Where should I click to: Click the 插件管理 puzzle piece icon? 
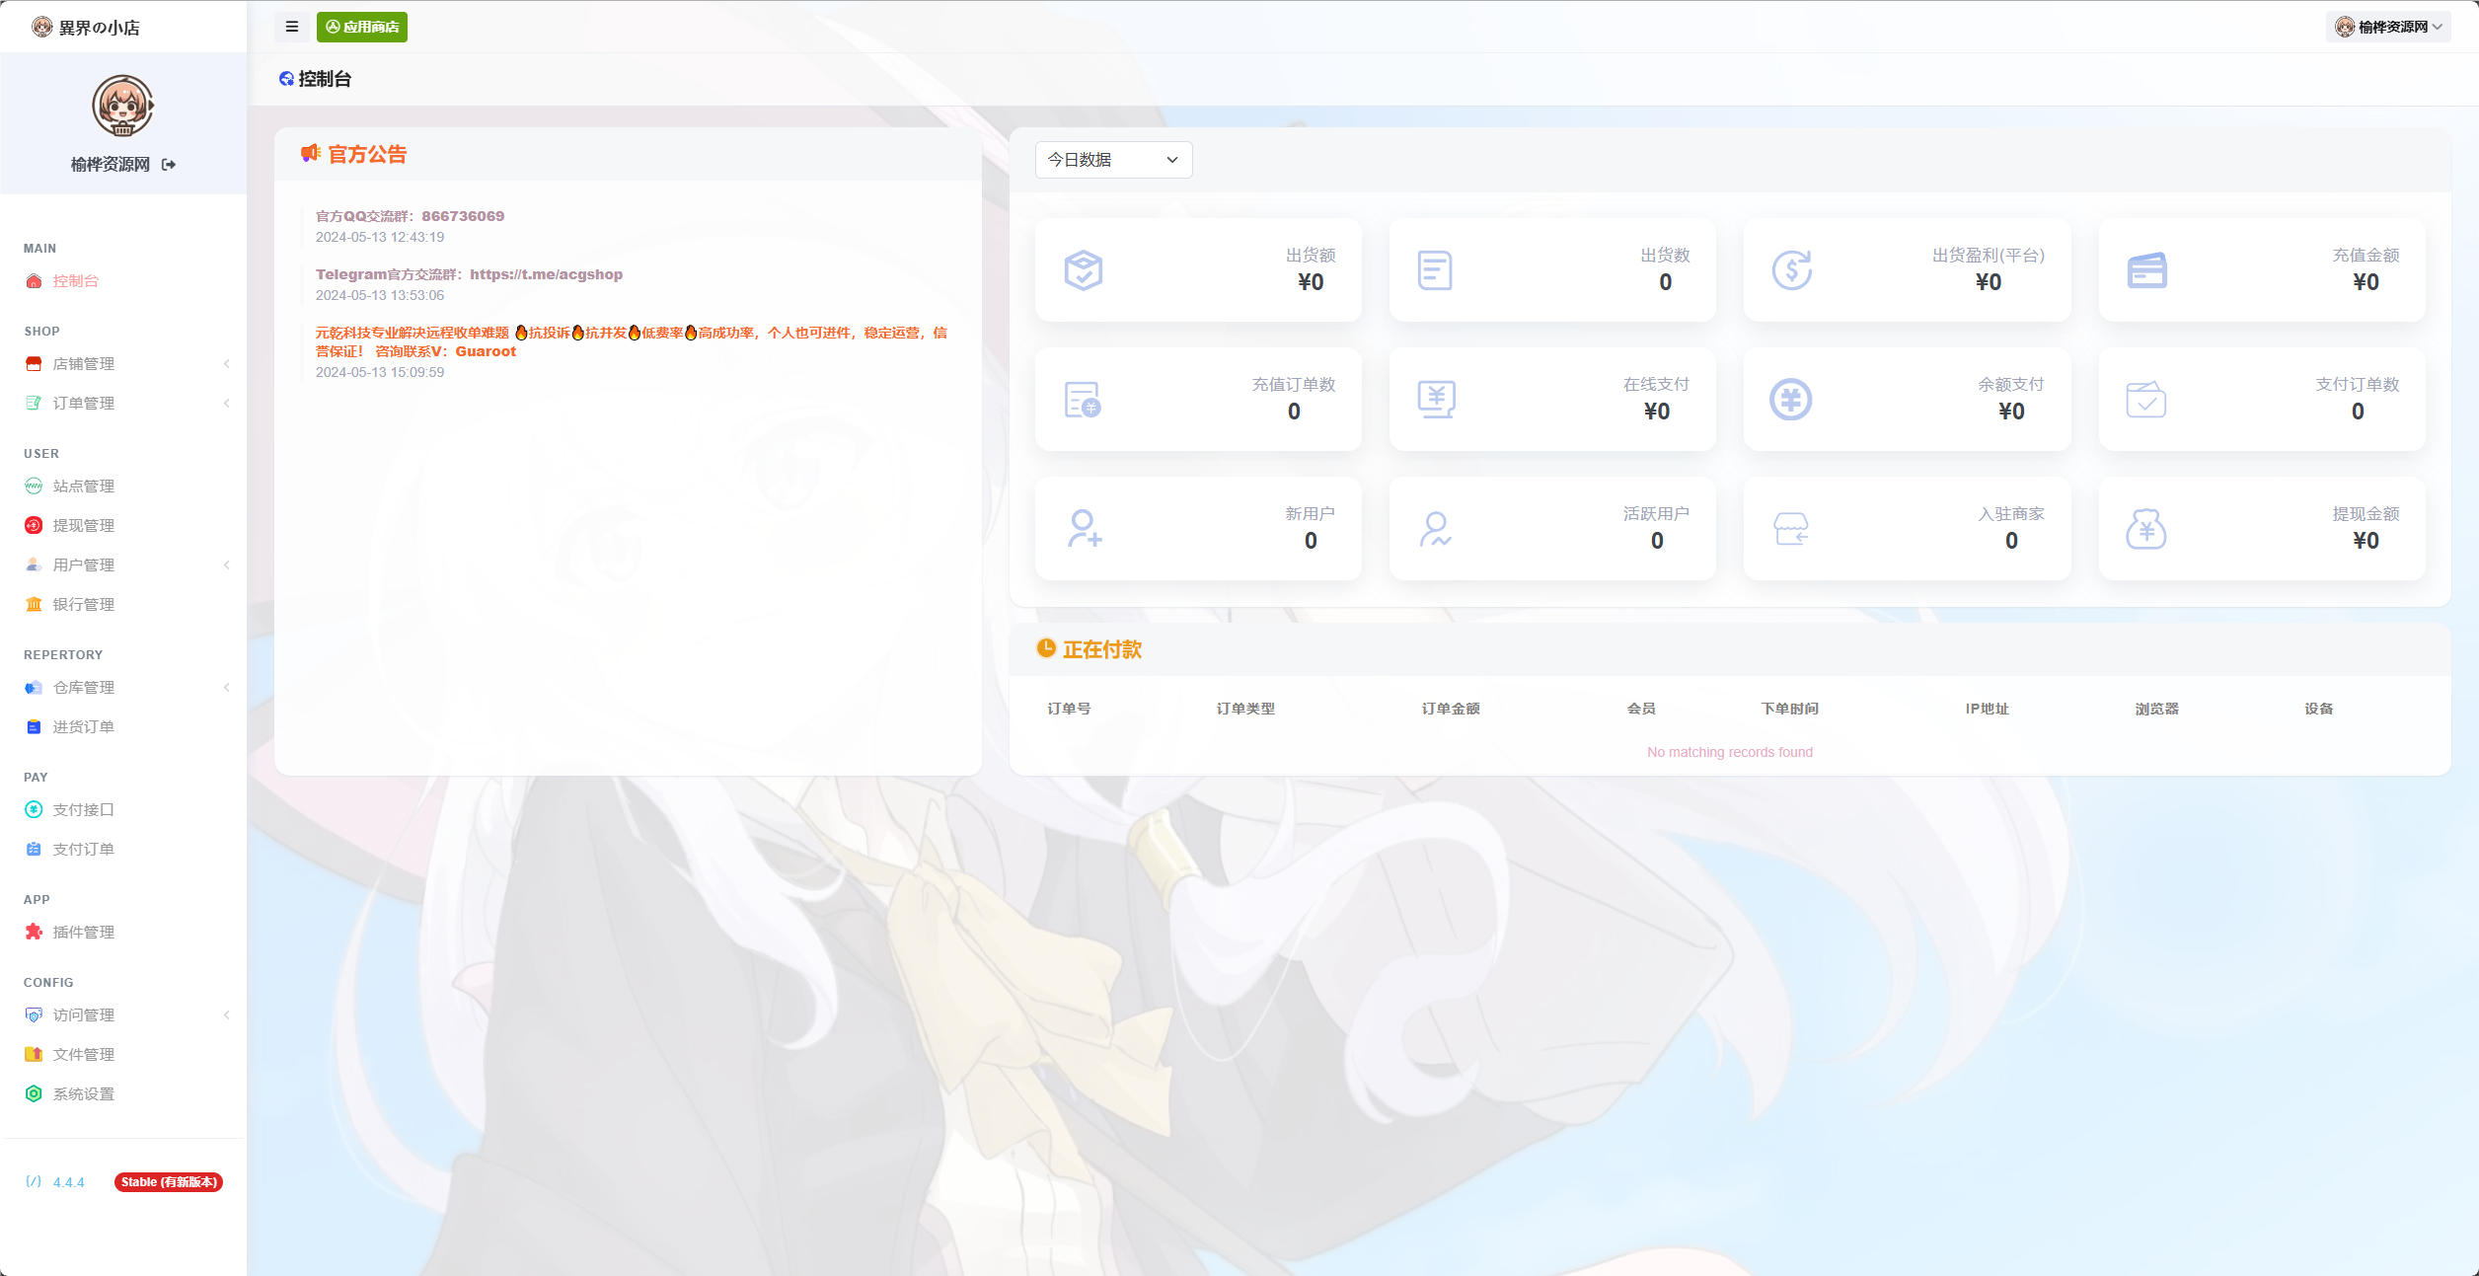coord(34,933)
